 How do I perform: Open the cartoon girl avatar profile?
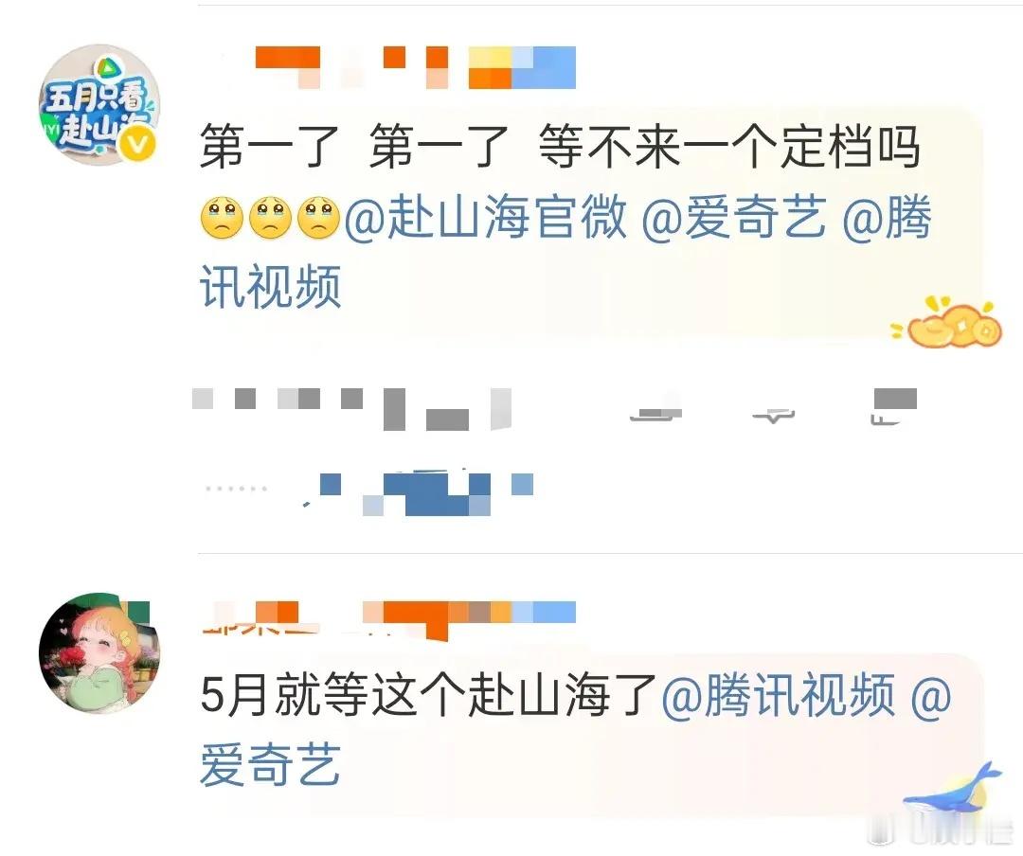(99, 653)
